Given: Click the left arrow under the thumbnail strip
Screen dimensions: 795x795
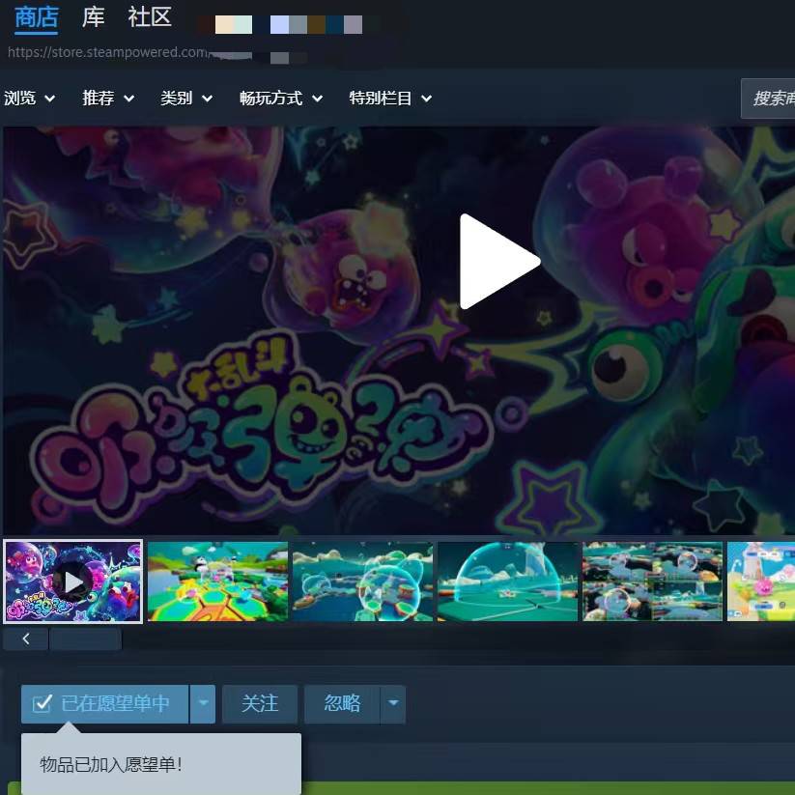Looking at the screenshot, I should (x=26, y=639).
